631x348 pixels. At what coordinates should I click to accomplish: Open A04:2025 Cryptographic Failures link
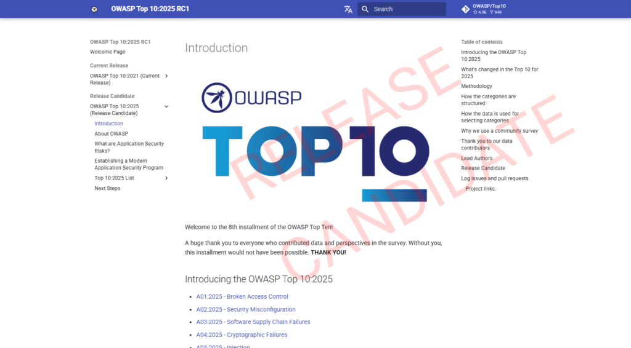242,335
